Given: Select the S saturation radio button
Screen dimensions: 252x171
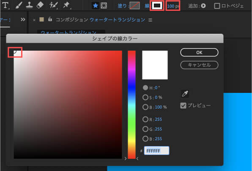Looking at the screenshot, I should (x=145, y=97).
